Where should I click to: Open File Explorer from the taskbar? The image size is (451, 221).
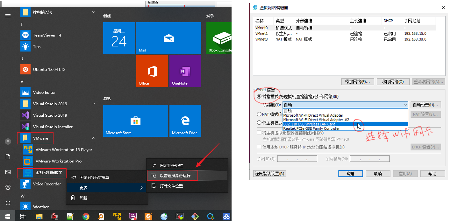point(39,217)
